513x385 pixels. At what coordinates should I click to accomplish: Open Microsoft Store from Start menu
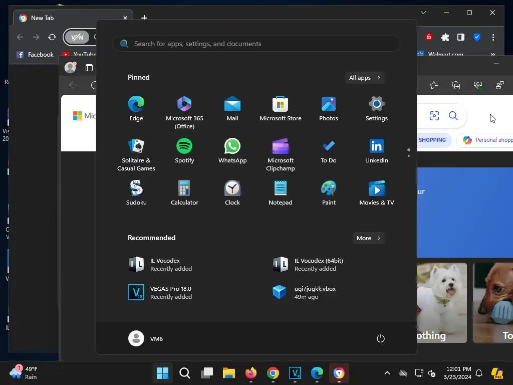pos(281,109)
